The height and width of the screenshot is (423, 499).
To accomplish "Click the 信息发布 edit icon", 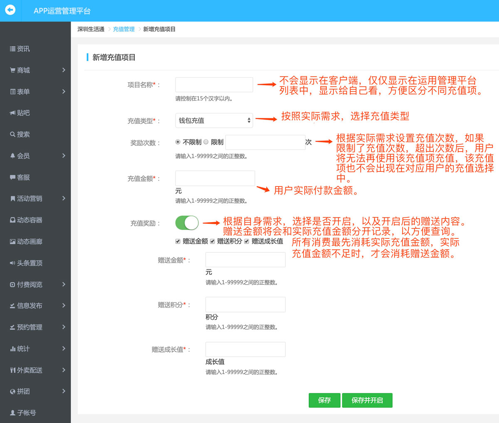I will (12, 306).
